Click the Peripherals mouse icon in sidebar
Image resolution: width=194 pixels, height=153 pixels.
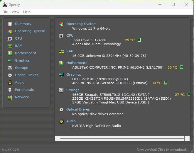10,90
